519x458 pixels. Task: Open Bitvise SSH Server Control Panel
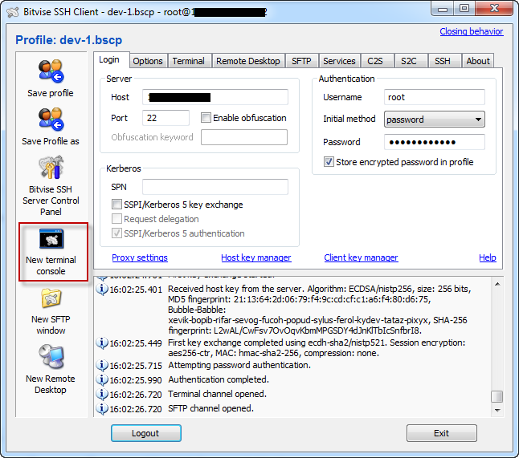(51, 185)
